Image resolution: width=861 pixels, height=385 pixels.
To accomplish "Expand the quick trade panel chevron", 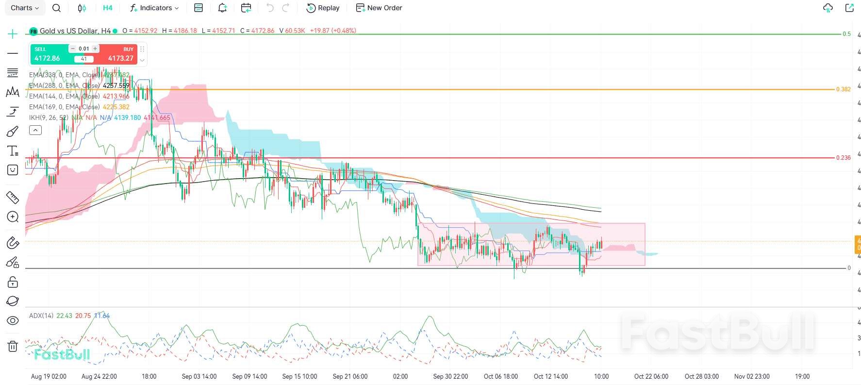I will 142,60.
